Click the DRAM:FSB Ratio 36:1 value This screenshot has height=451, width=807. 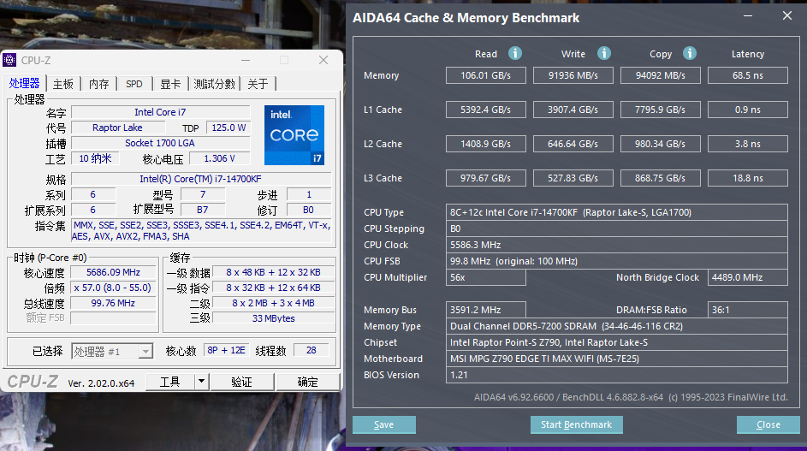[748, 310]
